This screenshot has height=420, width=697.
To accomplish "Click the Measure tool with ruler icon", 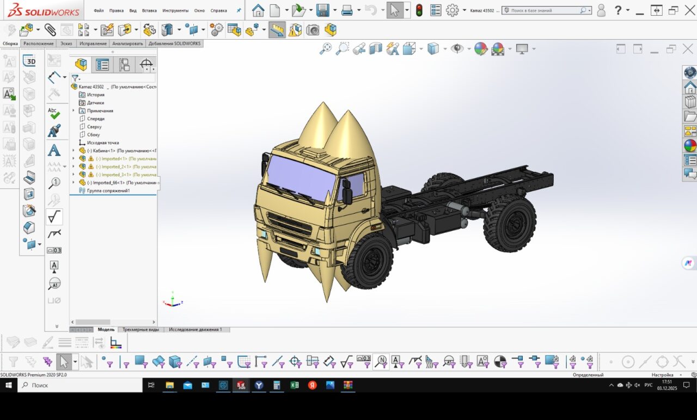I will click(277, 30).
